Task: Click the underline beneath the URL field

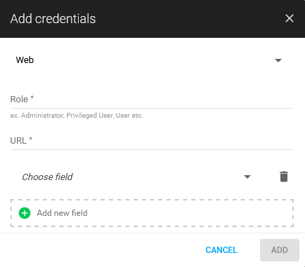Action: click(x=152, y=149)
